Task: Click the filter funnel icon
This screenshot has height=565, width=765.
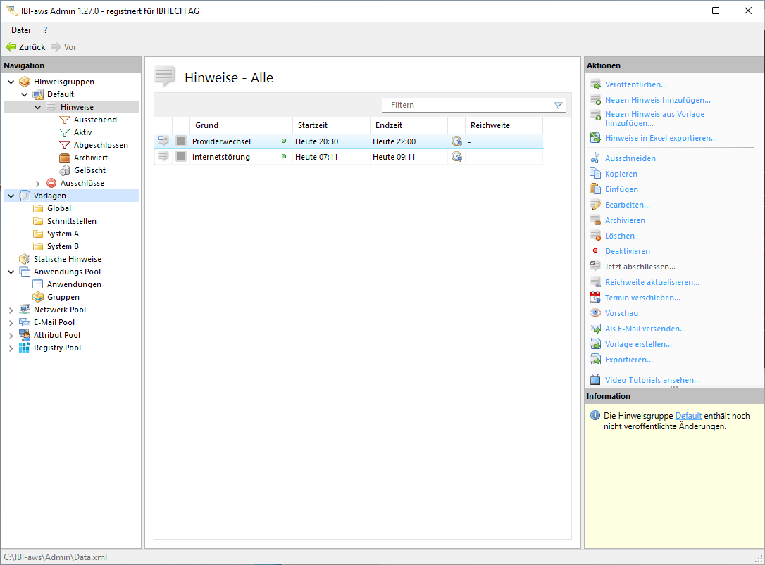Action: 558,106
